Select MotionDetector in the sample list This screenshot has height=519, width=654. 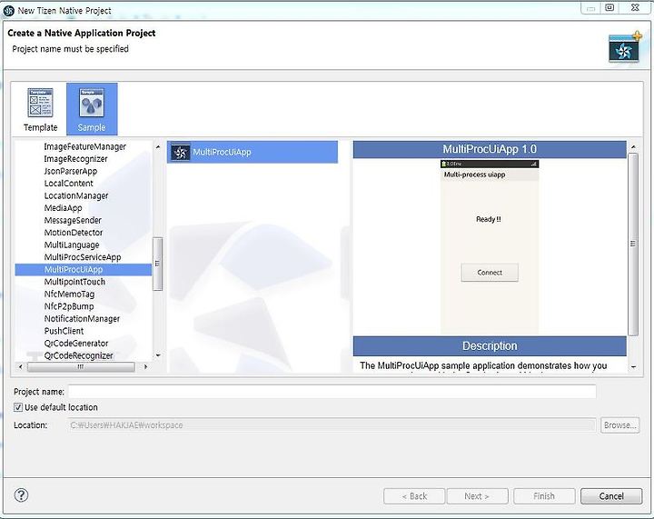74,233
